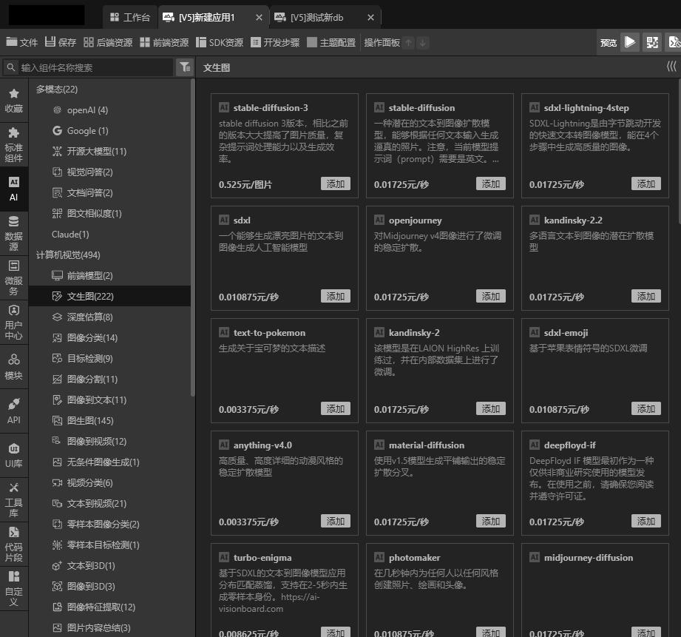Select 图文相似度(1) tree item

coord(109,213)
